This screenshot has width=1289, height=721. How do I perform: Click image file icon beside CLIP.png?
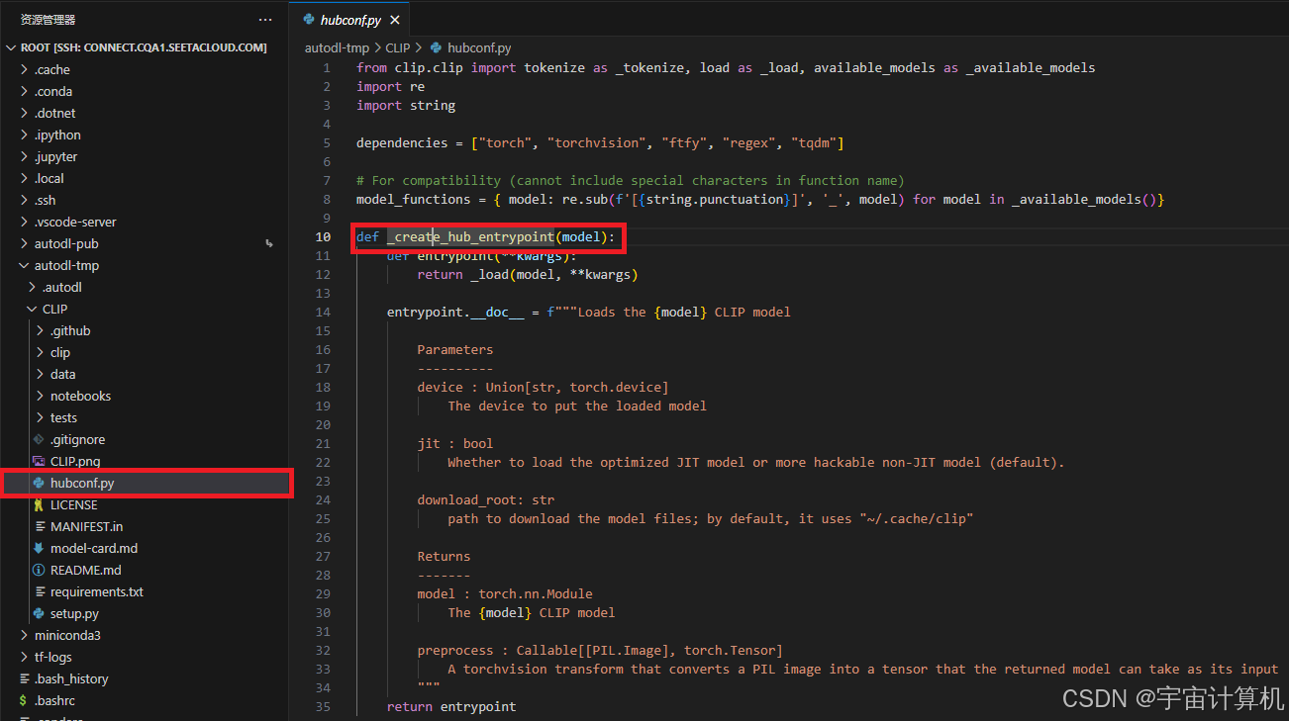coord(40,461)
